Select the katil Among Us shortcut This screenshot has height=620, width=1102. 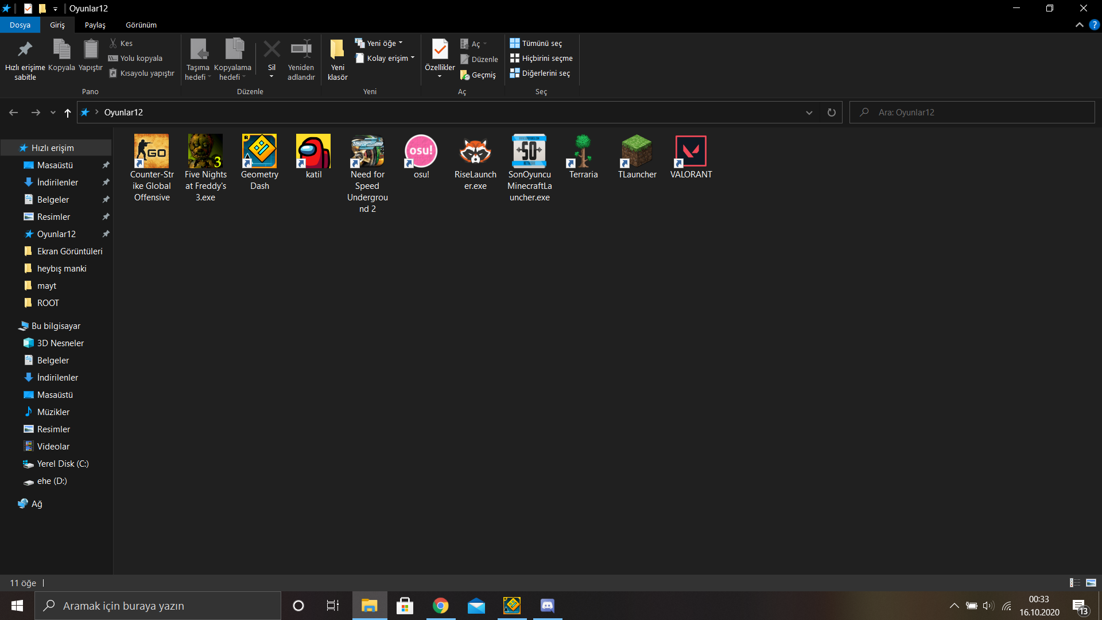[313, 157]
